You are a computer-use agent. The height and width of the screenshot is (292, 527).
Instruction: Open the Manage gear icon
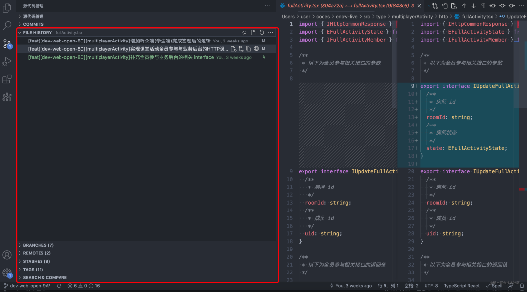click(x=7, y=273)
